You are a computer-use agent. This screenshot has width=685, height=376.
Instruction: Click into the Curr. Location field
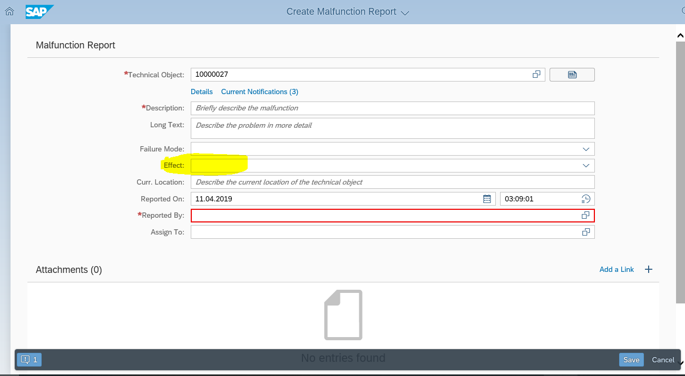393,182
